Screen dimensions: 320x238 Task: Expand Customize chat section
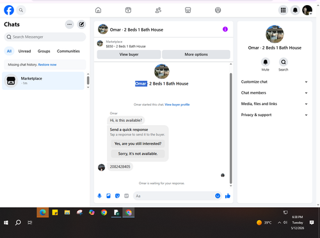pyautogui.click(x=275, y=82)
